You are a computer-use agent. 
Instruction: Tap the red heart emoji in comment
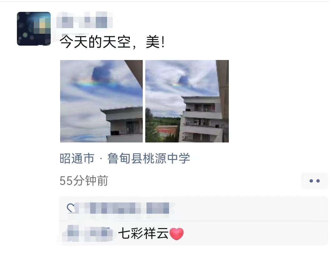tap(177, 234)
